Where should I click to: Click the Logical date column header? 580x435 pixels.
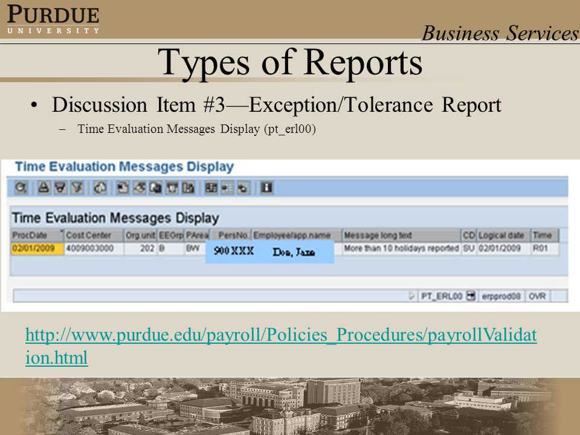pos(503,235)
